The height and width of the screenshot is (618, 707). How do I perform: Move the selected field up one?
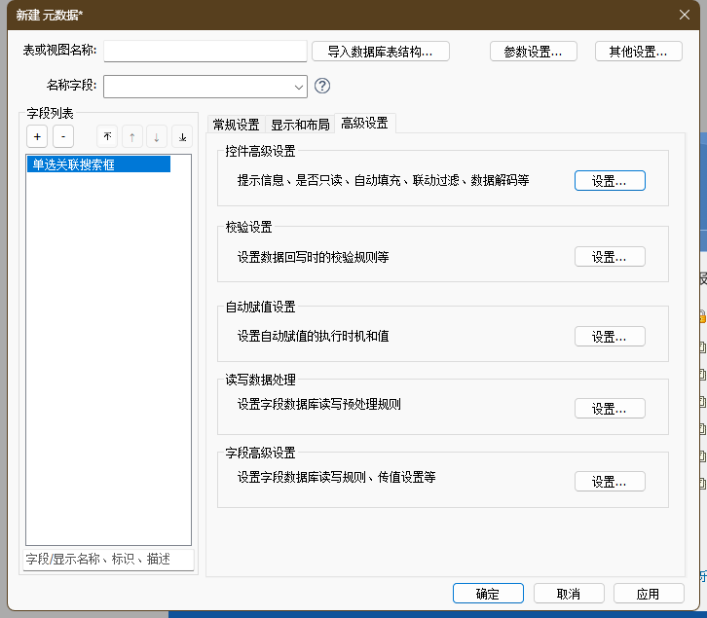coord(131,137)
